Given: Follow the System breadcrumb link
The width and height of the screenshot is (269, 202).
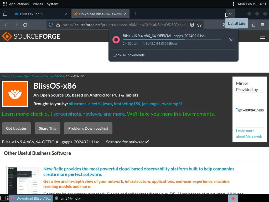Looking at the screenshot, I should [49, 76].
